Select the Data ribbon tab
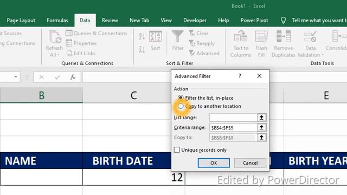 coord(85,21)
